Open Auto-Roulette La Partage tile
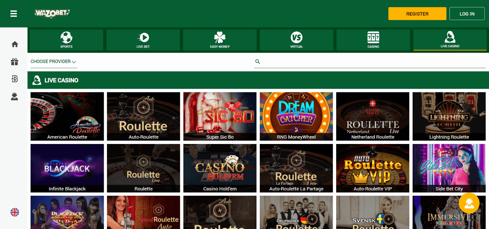This screenshot has height=229, width=489. (296, 168)
